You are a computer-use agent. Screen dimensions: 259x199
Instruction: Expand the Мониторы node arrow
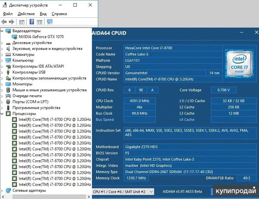2,84
